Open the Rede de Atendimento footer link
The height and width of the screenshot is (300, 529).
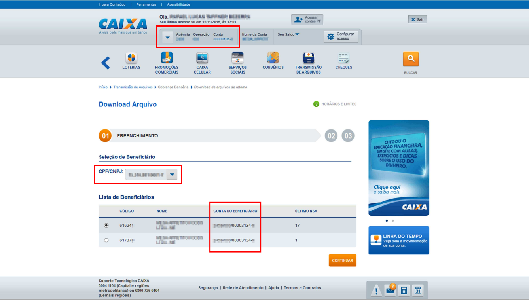[243, 288]
